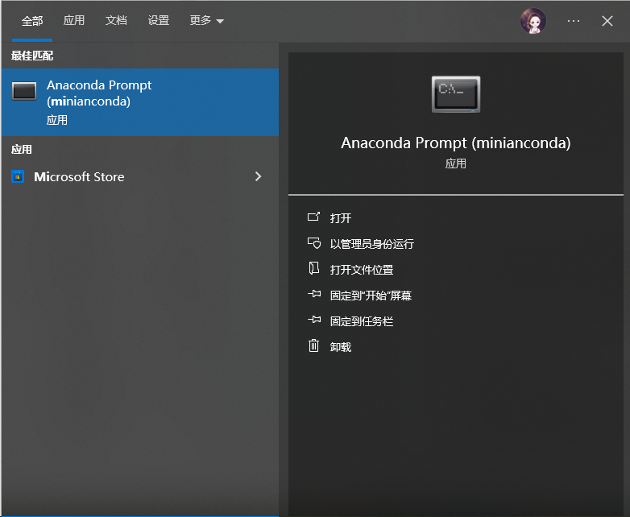Choose 打开文件位置
Image resolution: width=630 pixels, height=517 pixels.
click(x=361, y=270)
